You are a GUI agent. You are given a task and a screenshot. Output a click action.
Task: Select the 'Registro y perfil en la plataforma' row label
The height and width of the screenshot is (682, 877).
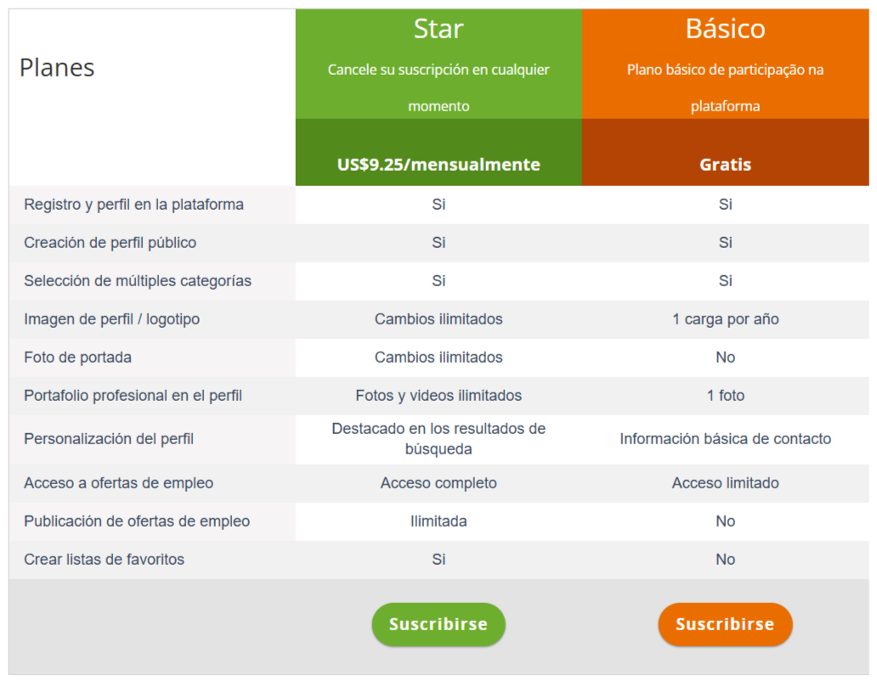coord(133,205)
